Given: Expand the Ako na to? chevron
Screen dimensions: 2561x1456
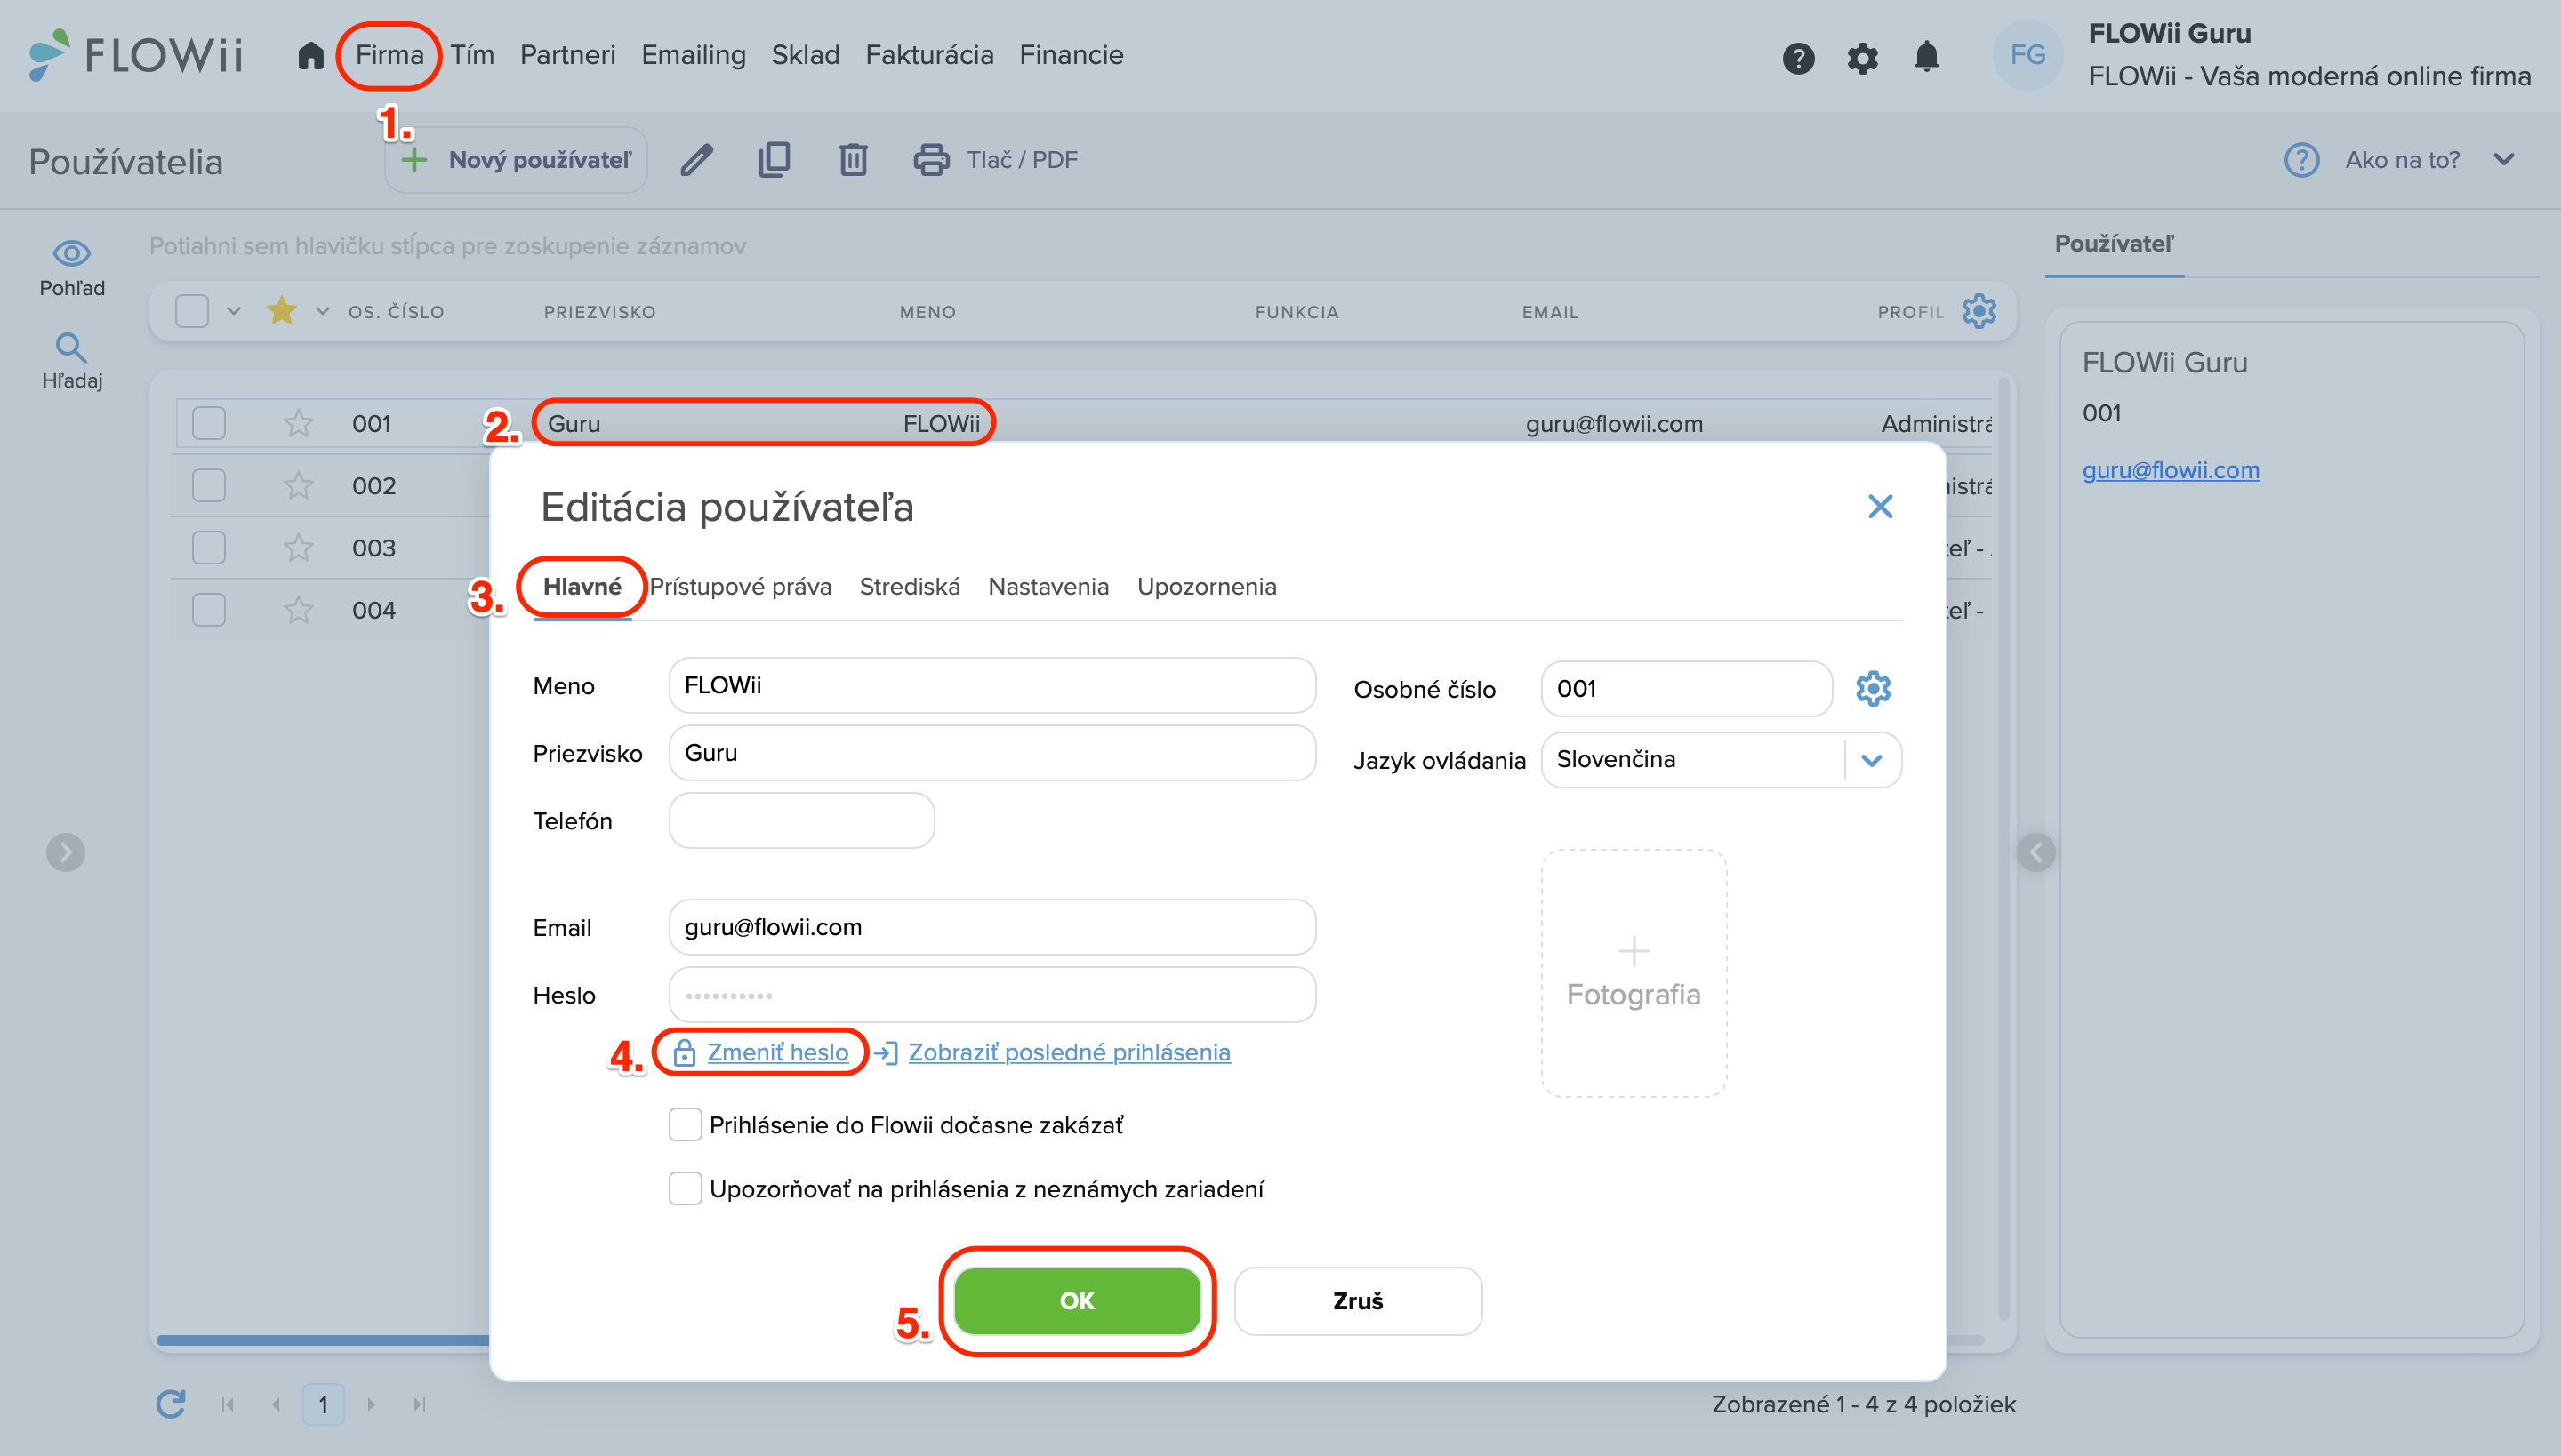Looking at the screenshot, I should point(2503,160).
